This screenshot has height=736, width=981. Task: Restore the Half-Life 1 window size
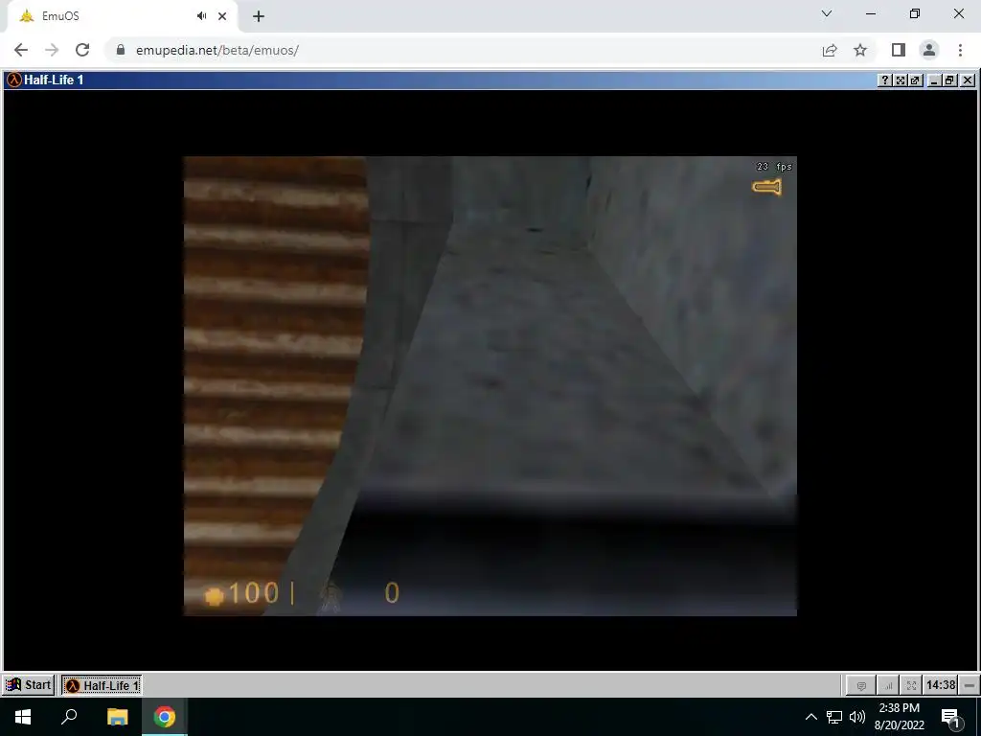pyautogui.click(x=950, y=80)
